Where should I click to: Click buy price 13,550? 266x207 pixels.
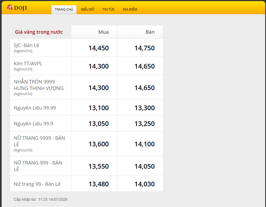[x=99, y=166]
